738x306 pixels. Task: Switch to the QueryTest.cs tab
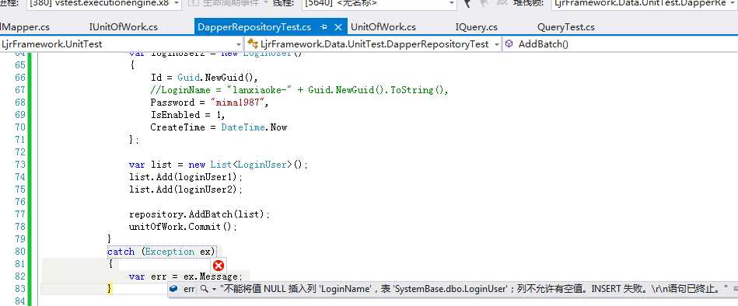coord(565,27)
